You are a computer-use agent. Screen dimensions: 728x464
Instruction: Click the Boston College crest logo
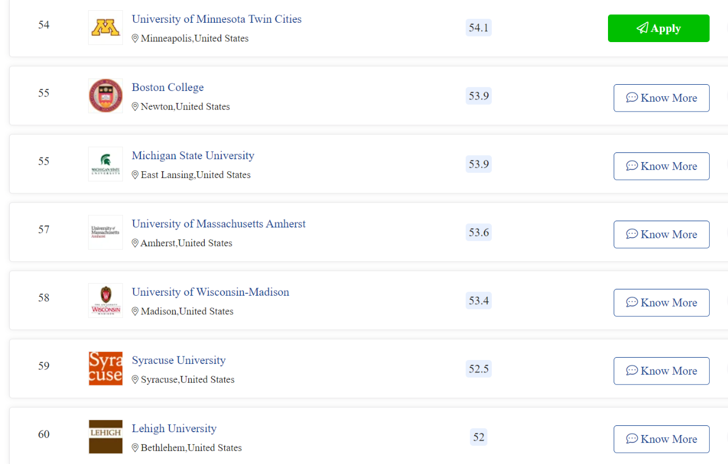click(105, 96)
